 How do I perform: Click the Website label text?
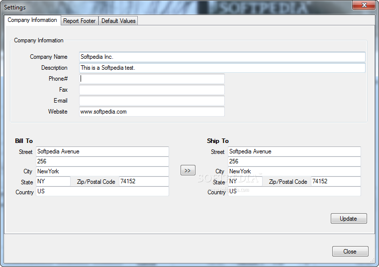pos(58,112)
